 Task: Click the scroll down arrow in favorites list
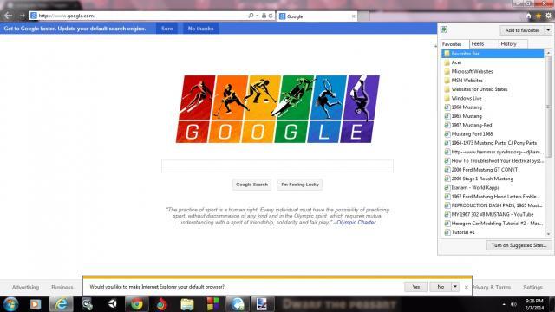click(x=548, y=234)
